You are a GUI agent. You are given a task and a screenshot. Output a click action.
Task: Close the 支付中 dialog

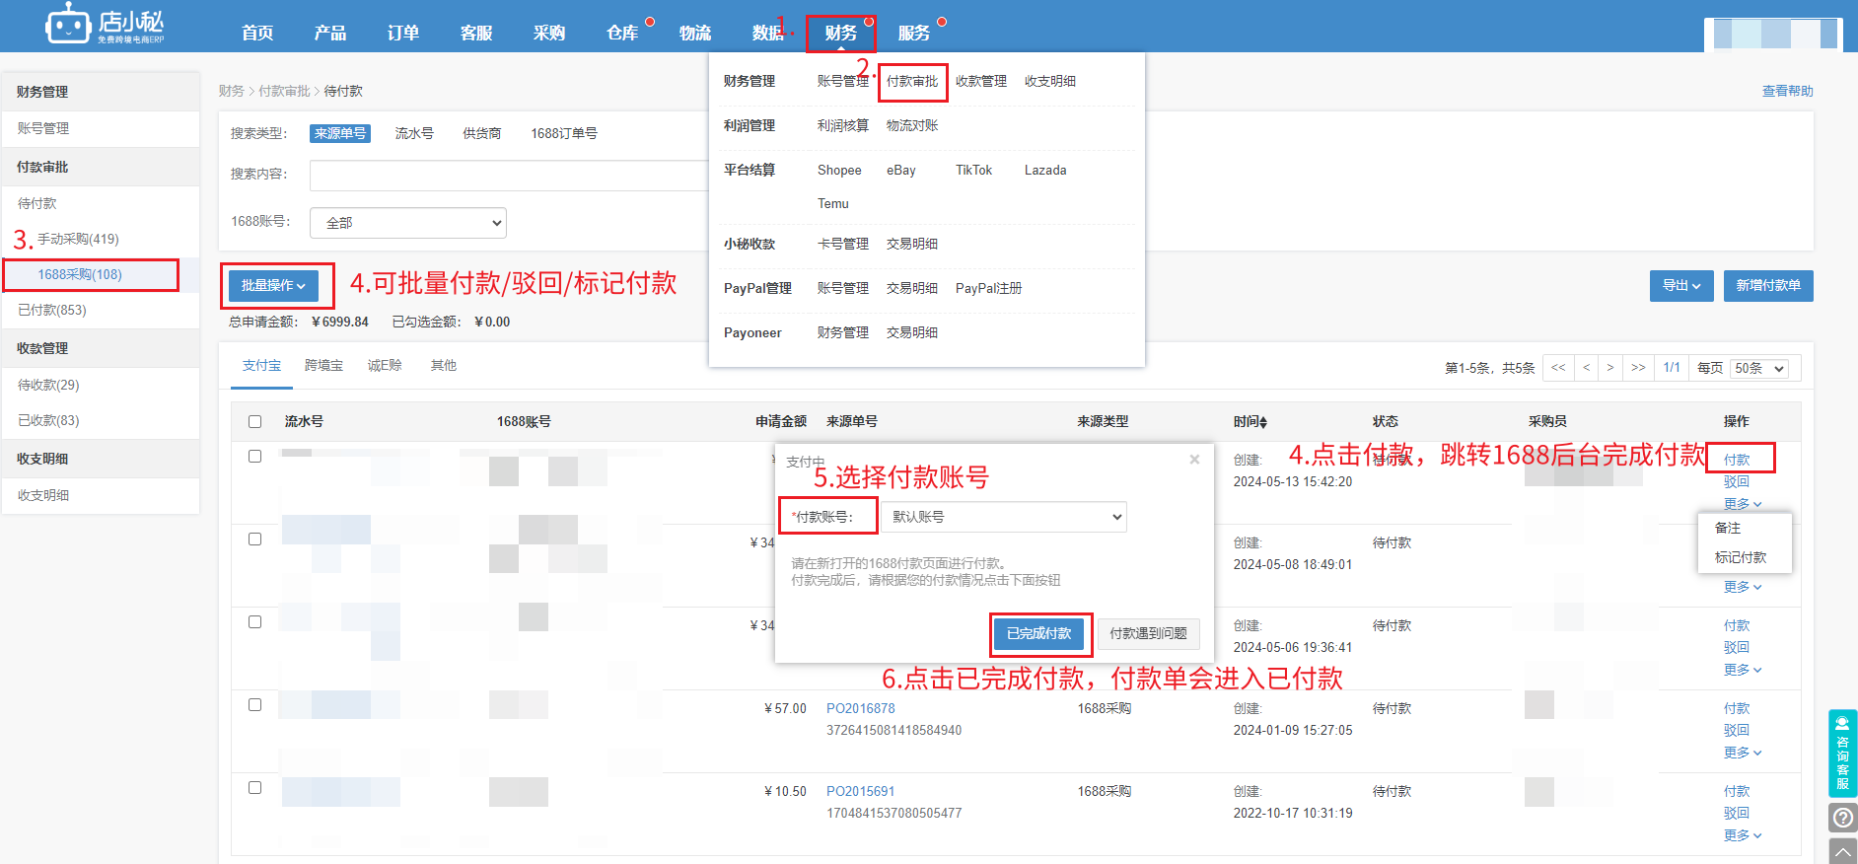[1194, 460]
